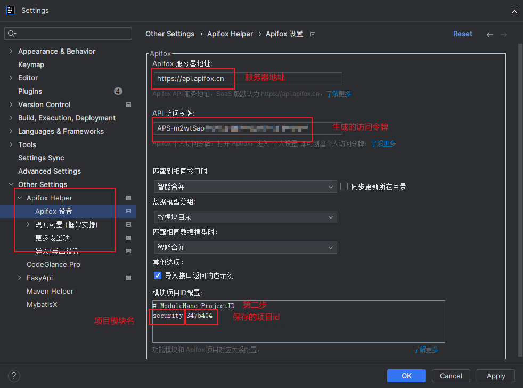
Task: Click the Apifox 服务器地址 input field
Action: (x=248, y=79)
